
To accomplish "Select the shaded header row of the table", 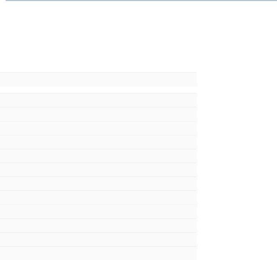I will click(x=99, y=80).
